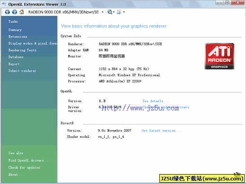Screen dimensions: 246x184
Task: Click the Adapter RAM value 64 MB
Action: [104, 50]
